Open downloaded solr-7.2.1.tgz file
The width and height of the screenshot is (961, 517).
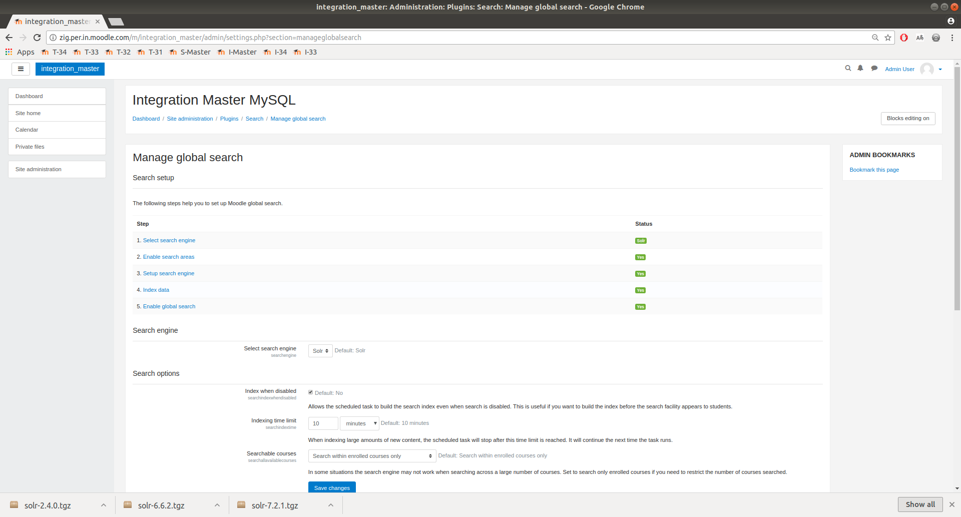coord(275,505)
